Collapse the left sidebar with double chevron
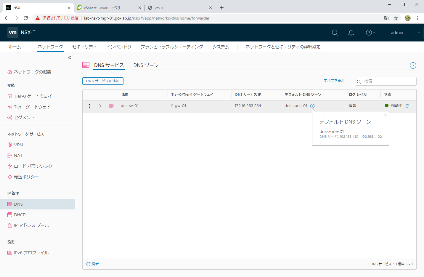Viewport: 424px width, 277px height. (x=70, y=57)
